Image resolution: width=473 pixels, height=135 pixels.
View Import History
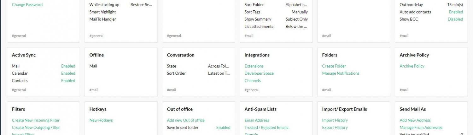(x=335, y=121)
